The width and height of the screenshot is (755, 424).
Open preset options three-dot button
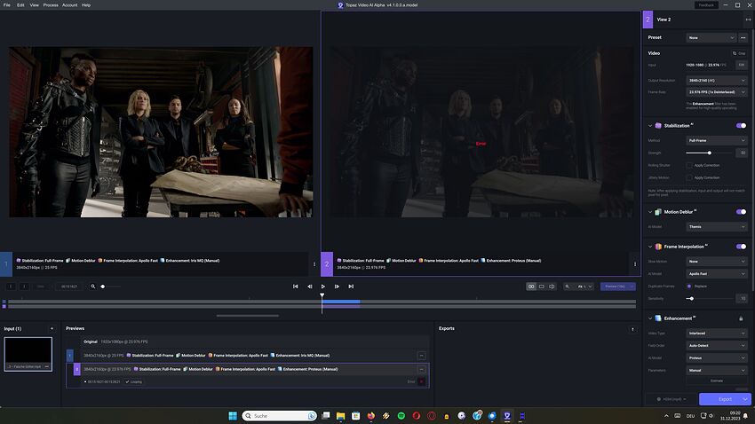point(743,37)
